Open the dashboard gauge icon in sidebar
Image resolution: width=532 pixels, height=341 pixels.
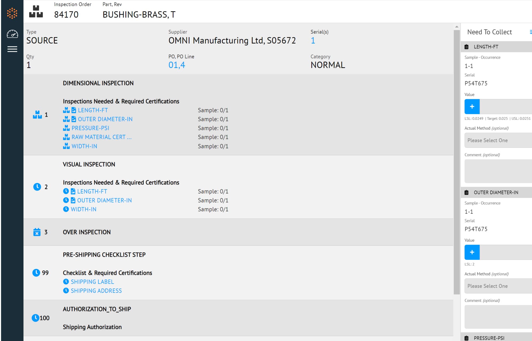point(12,34)
